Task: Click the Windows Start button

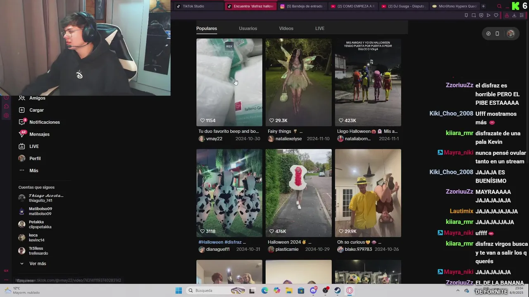Action: point(179,290)
